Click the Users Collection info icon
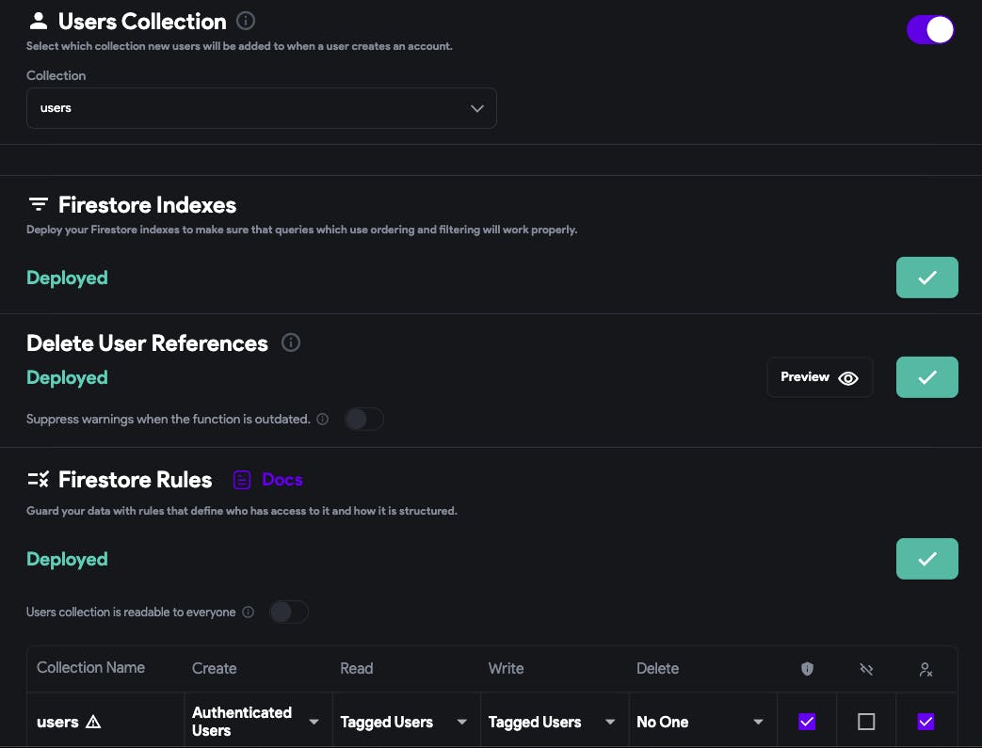Screen dimensions: 982x748 click(x=246, y=21)
